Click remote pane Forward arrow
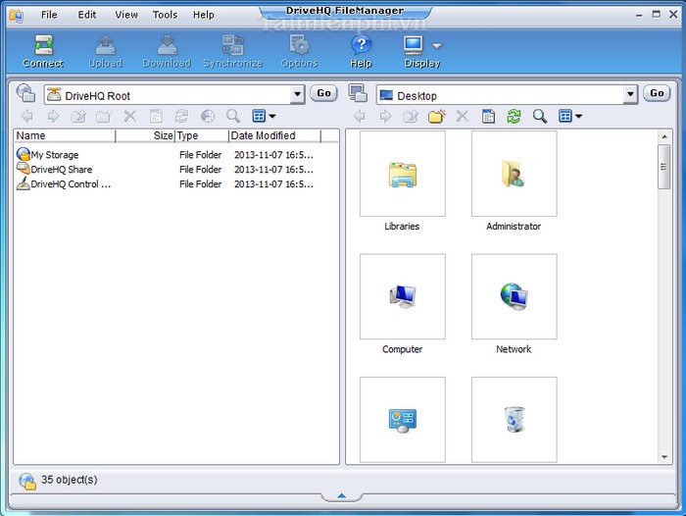Viewport: 686px width, 516px height. point(53,116)
